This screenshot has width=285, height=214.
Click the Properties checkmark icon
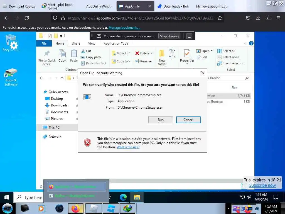tap(187, 53)
